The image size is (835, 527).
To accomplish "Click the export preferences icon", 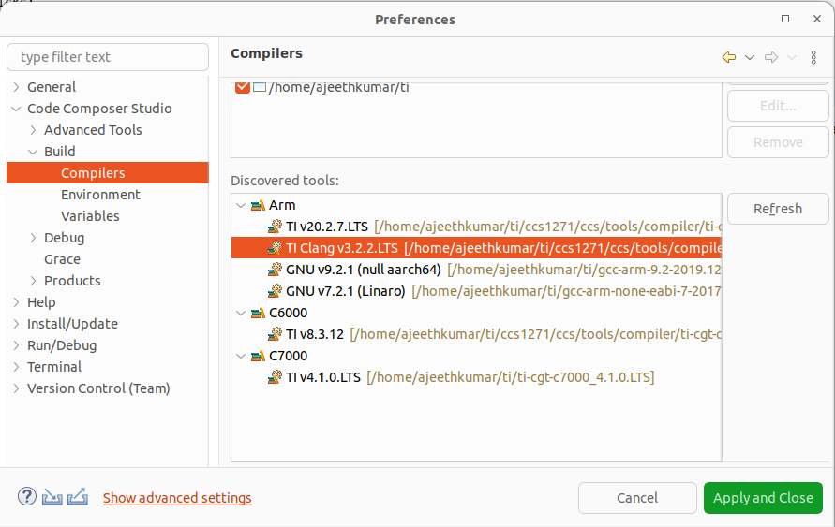I will coord(78,497).
